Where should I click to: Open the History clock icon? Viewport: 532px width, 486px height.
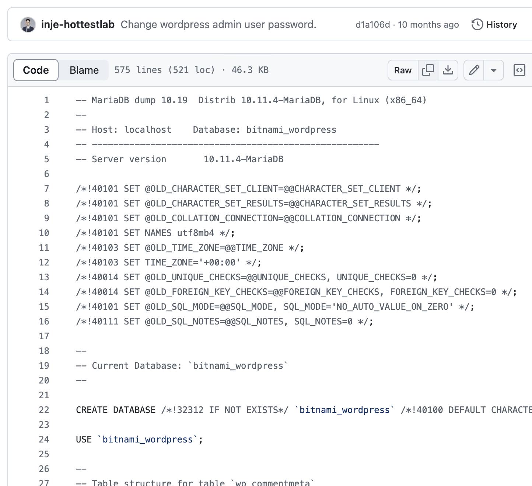point(477,25)
